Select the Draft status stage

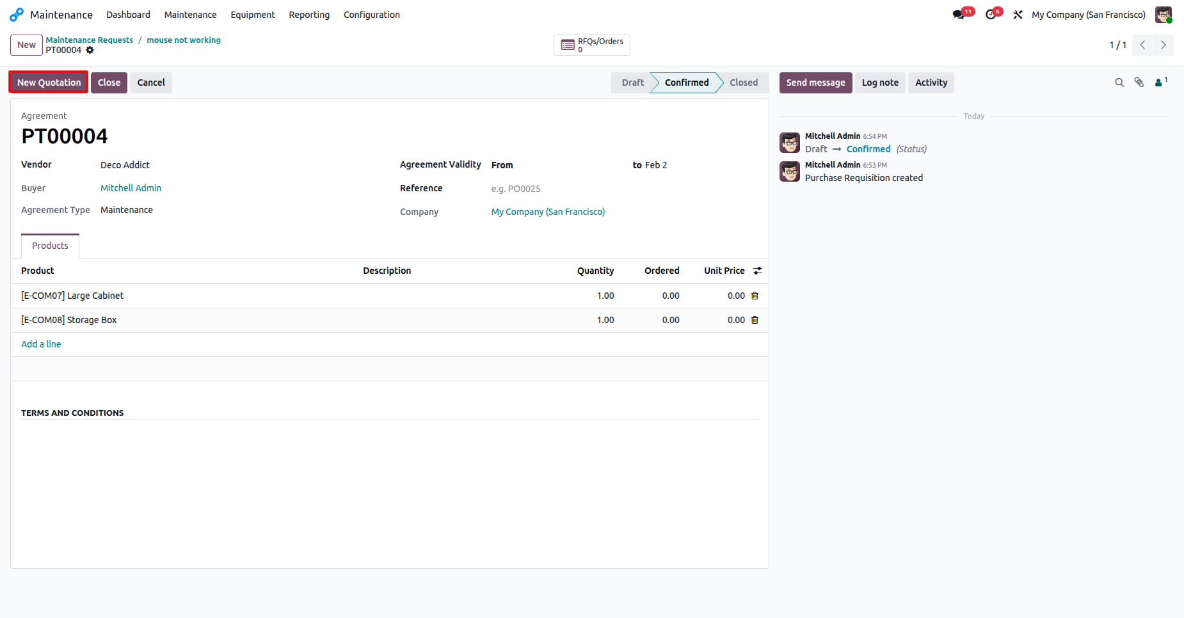[633, 83]
